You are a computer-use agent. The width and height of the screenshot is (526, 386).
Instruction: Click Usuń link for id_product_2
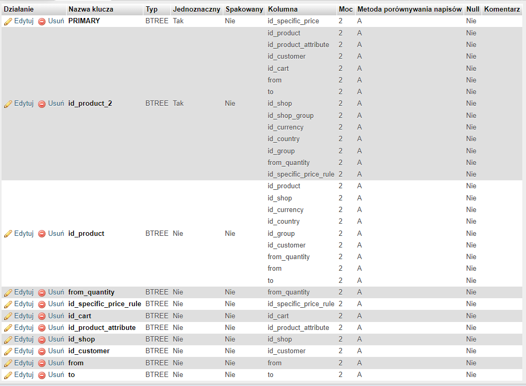tap(56, 103)
